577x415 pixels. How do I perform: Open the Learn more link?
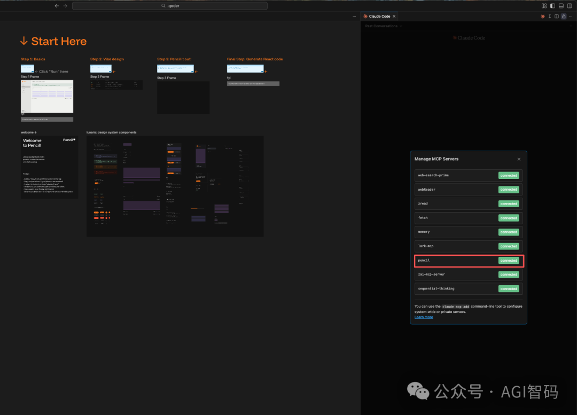(424, 317)
